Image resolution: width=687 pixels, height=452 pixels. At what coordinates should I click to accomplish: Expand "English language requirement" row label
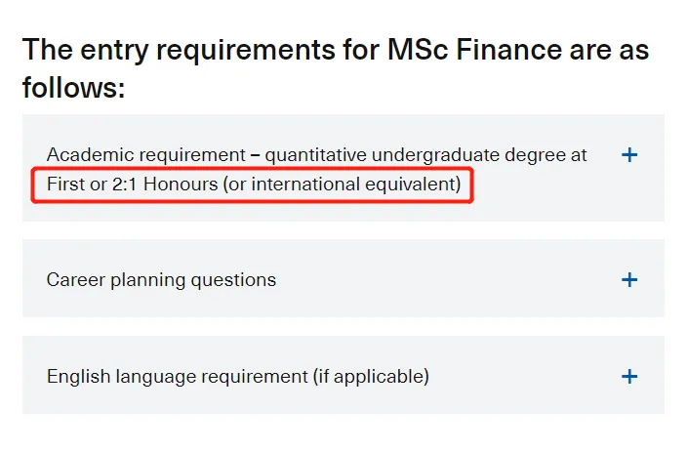176,376
